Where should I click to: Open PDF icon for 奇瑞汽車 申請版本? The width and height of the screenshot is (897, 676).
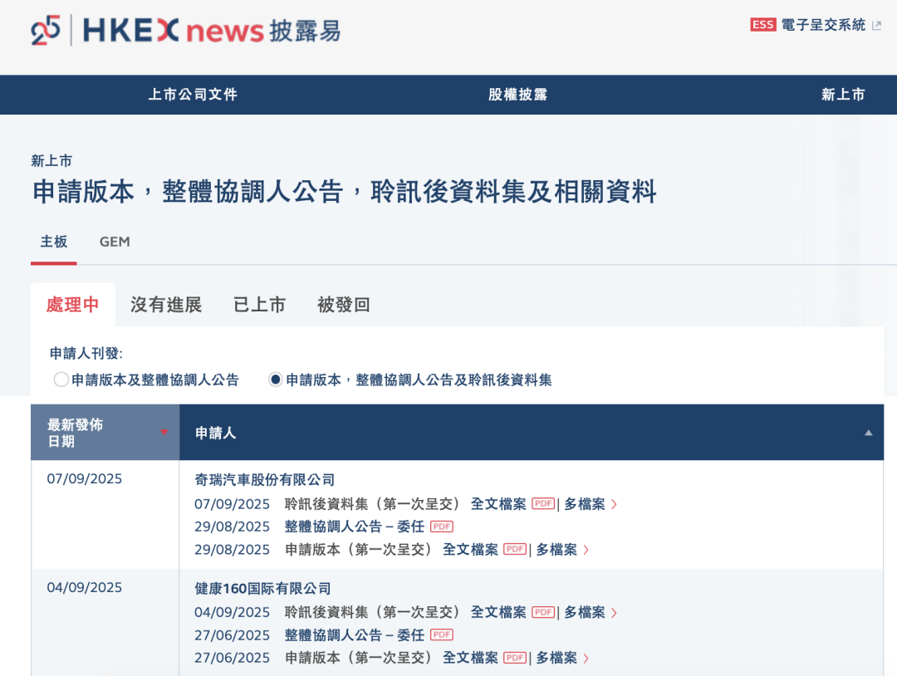coord(515,549)
